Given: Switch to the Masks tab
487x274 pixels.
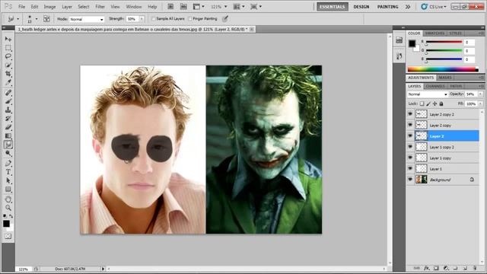Looking at the screenshot, I should (x=445, y=78).
